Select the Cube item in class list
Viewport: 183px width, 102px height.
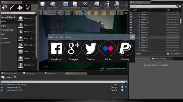(26, 52)
